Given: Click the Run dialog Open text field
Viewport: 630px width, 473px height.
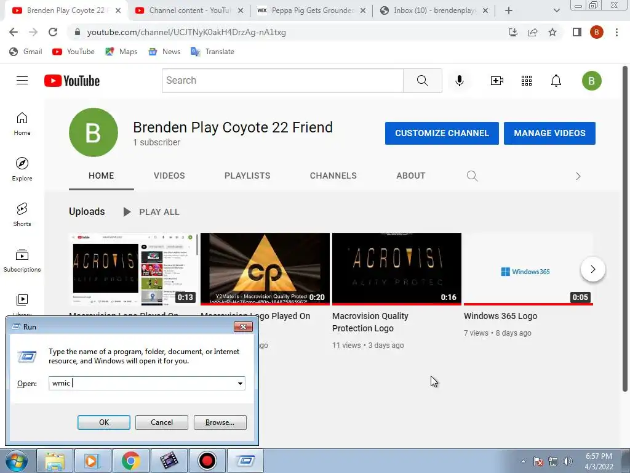Looking at the screenshot, I should pos(142,383).
